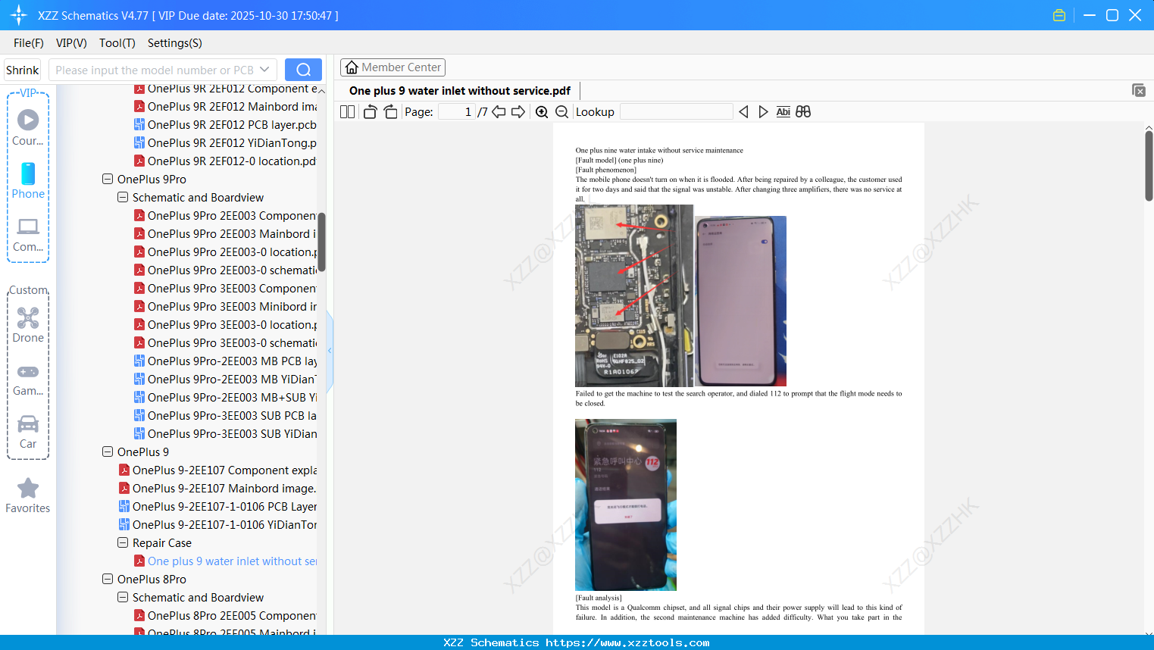This screenshot has width=1154, height=650.
Task: Zoom in on the PDF page
Action: 542,111
